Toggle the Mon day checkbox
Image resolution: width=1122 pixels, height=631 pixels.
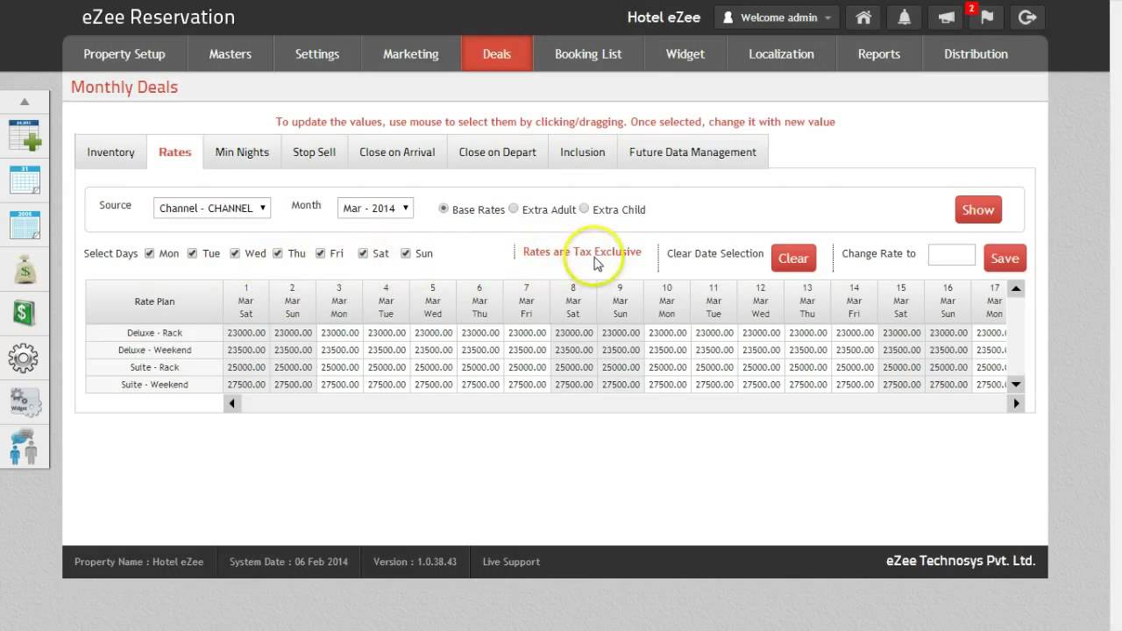click(149, 253)
